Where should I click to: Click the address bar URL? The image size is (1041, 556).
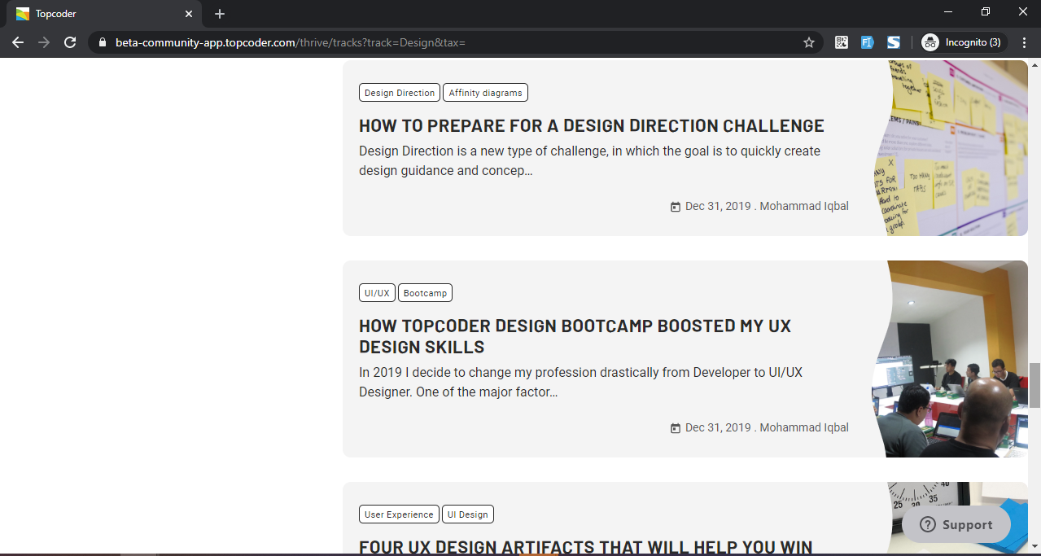pos(290,42)
